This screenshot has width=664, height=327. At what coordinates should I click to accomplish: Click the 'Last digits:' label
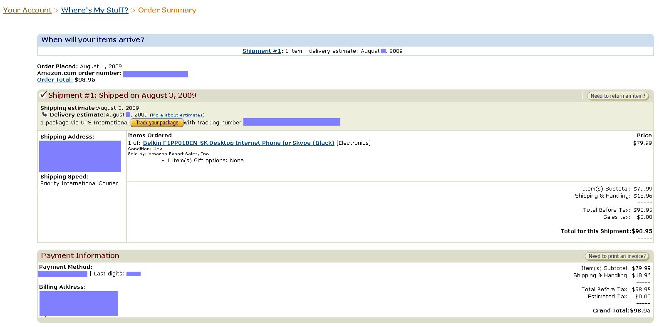(109, 274)
